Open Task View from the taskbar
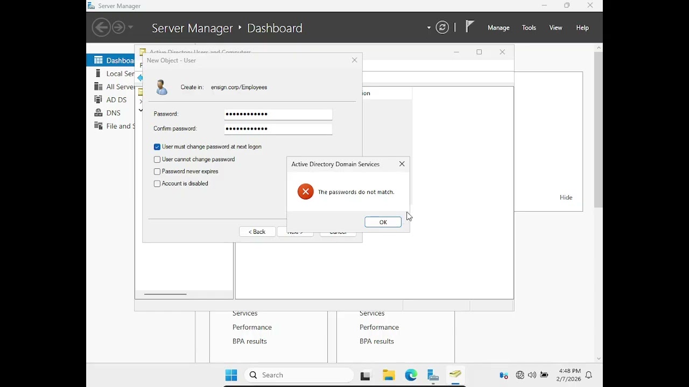689x387 pixels. click(366, 375)
